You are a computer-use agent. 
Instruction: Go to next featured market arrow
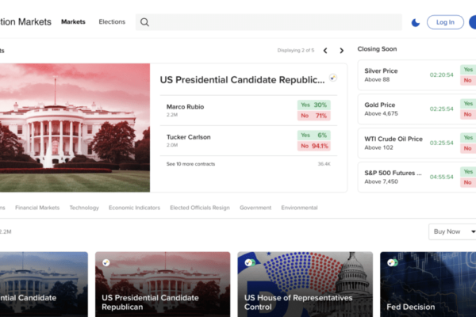tap(341, 51)
